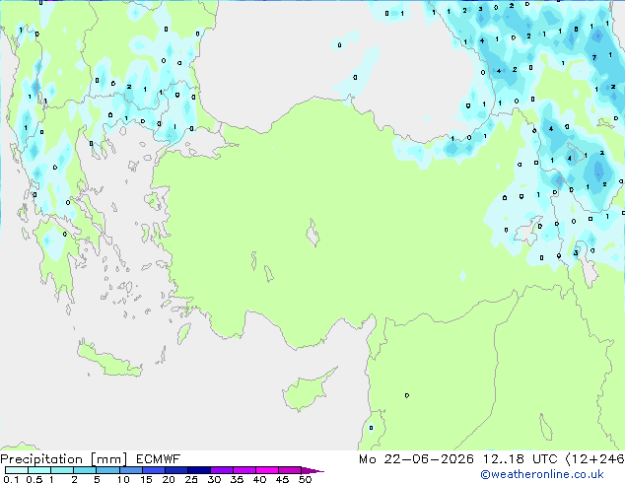625x483 pixels.
Task: Click the 'ECMWF' model label
Action: click(159, 459)
